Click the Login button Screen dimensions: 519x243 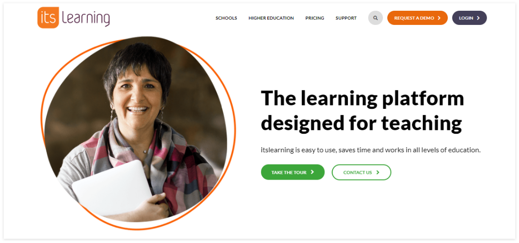pyautogui.click(x=469, y=18)
